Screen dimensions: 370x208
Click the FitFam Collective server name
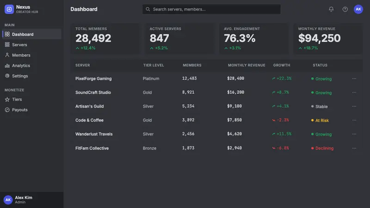pos(92,148)
